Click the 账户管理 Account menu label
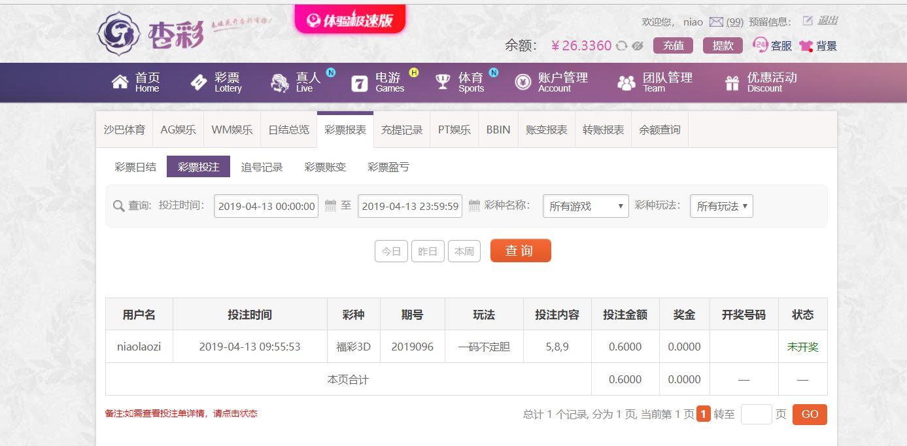Viewport: 907px width, 446px height. click(x=563, y=82)
